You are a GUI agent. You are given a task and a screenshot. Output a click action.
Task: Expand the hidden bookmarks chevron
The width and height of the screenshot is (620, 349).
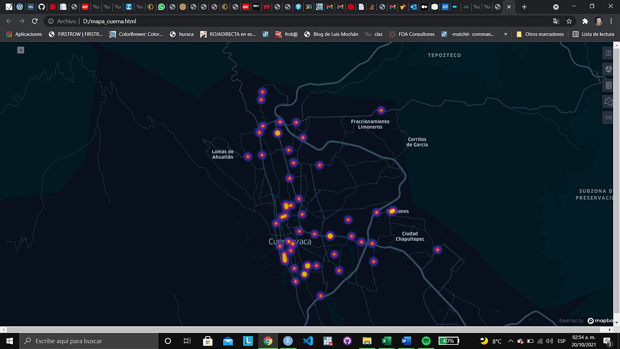[505, 34]
